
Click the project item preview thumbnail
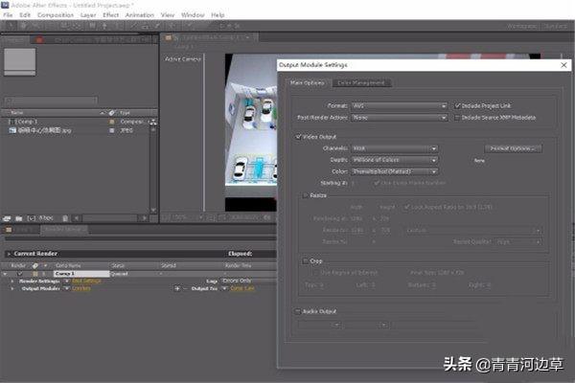pyautogui.click(x=20, y=61)
